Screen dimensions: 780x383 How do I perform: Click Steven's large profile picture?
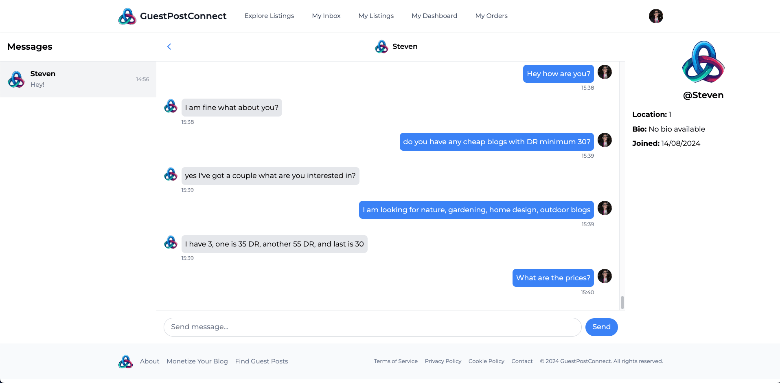[x=703, y=62]
